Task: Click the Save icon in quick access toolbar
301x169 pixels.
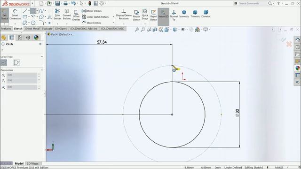Action: [x=57, y=3]
